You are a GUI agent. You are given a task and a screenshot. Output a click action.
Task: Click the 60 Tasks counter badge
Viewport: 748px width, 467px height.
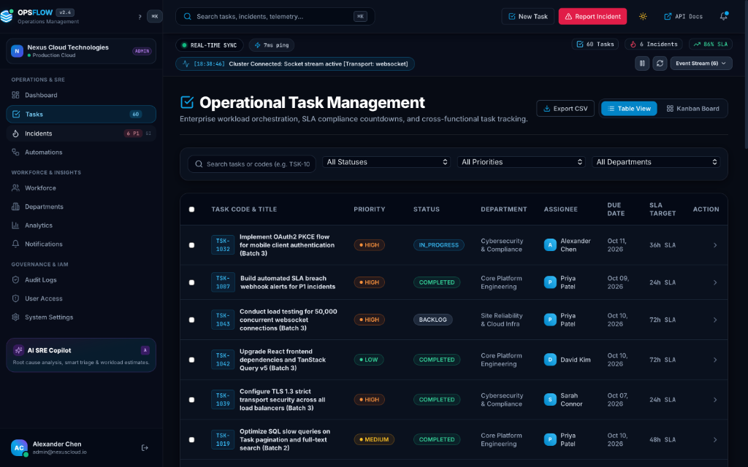coord(595,45)
